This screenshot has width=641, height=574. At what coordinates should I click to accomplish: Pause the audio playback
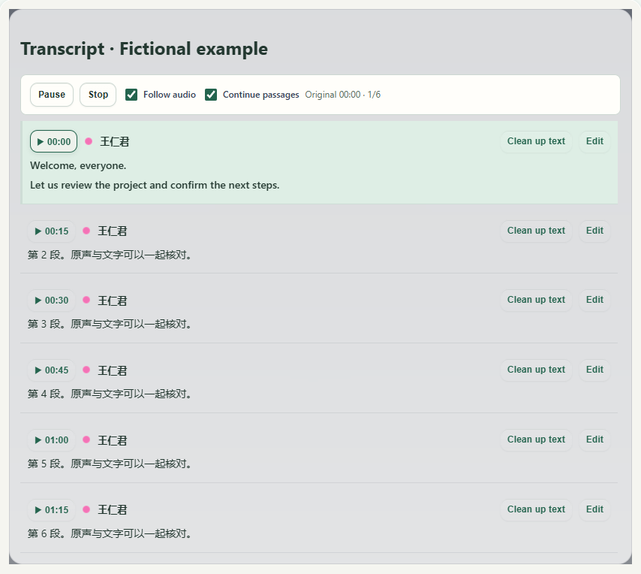pos(52,95)
